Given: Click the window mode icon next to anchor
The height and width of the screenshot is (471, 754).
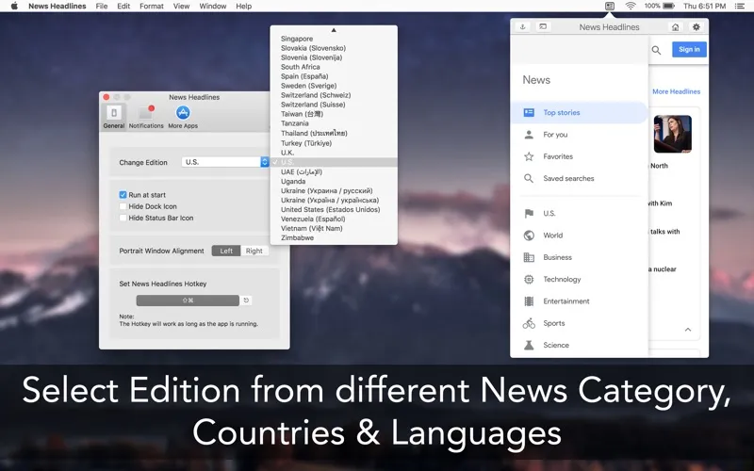Looking at the screenshot, I should [544, 27].
